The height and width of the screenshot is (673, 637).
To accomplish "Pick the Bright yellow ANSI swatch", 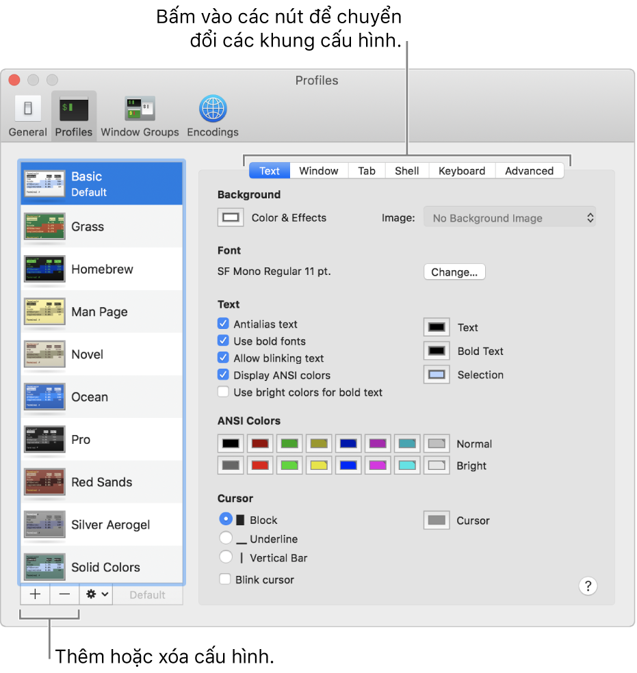I will pos(319,465).
